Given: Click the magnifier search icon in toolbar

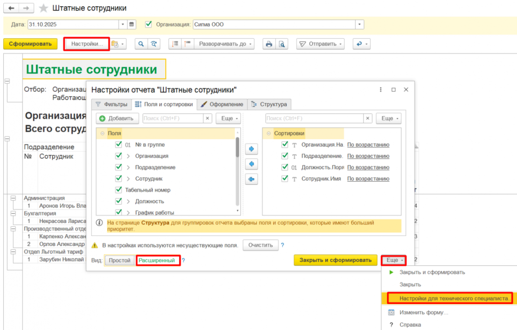Looking at the screenshot, I should 141,44.
